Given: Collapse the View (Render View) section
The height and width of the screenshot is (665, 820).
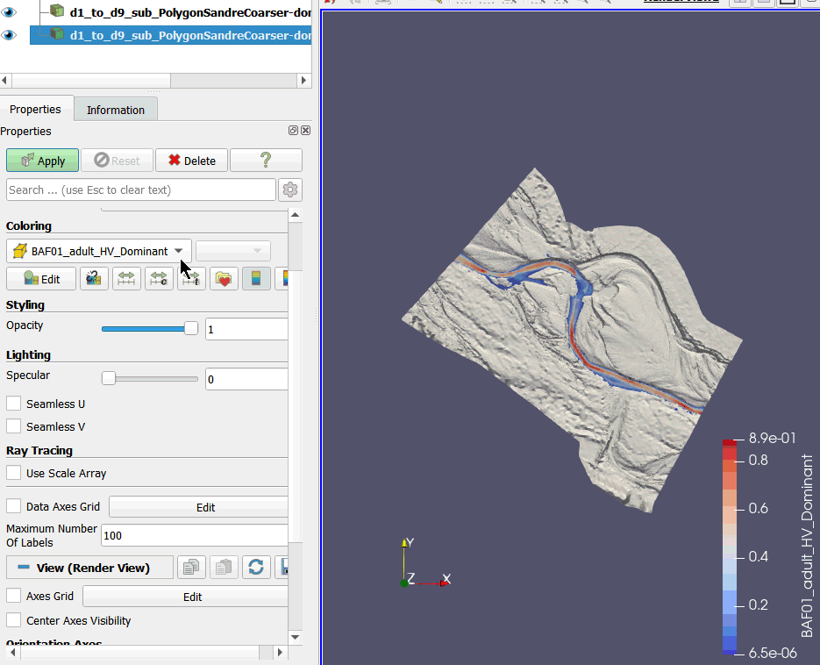Looking at the screenshot, I should coord(25,568).
